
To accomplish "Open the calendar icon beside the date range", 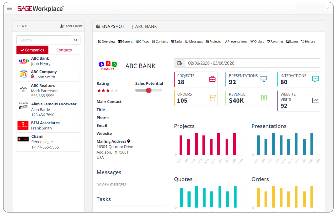I will (179, 63).
